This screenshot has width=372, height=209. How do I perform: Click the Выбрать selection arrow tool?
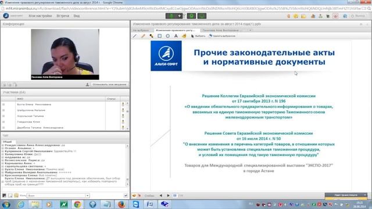pos(198,36)
